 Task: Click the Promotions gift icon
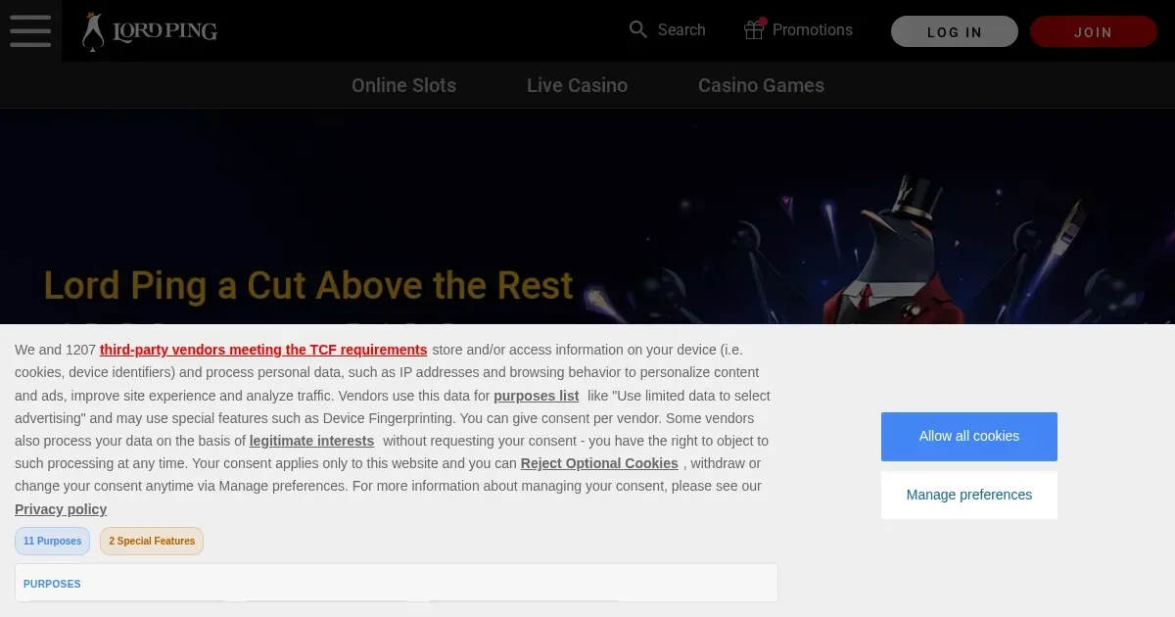pyautogui.click(x=754, y=30)
